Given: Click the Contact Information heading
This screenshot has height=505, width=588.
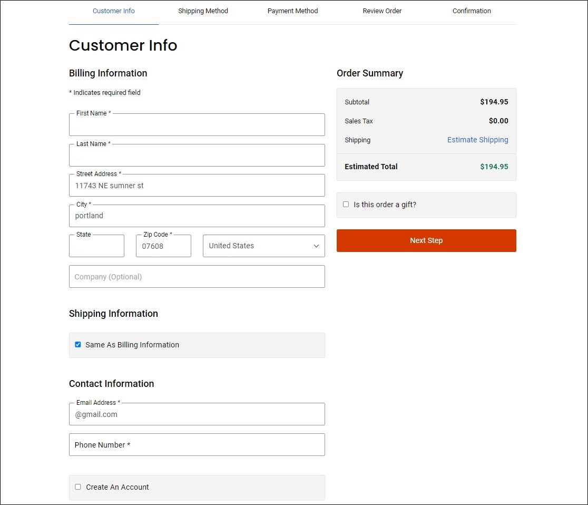Looking at the screenshot, I should click(111, 383).
